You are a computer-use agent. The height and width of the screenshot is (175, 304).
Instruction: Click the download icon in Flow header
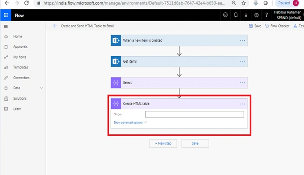(x=246, y=15)
